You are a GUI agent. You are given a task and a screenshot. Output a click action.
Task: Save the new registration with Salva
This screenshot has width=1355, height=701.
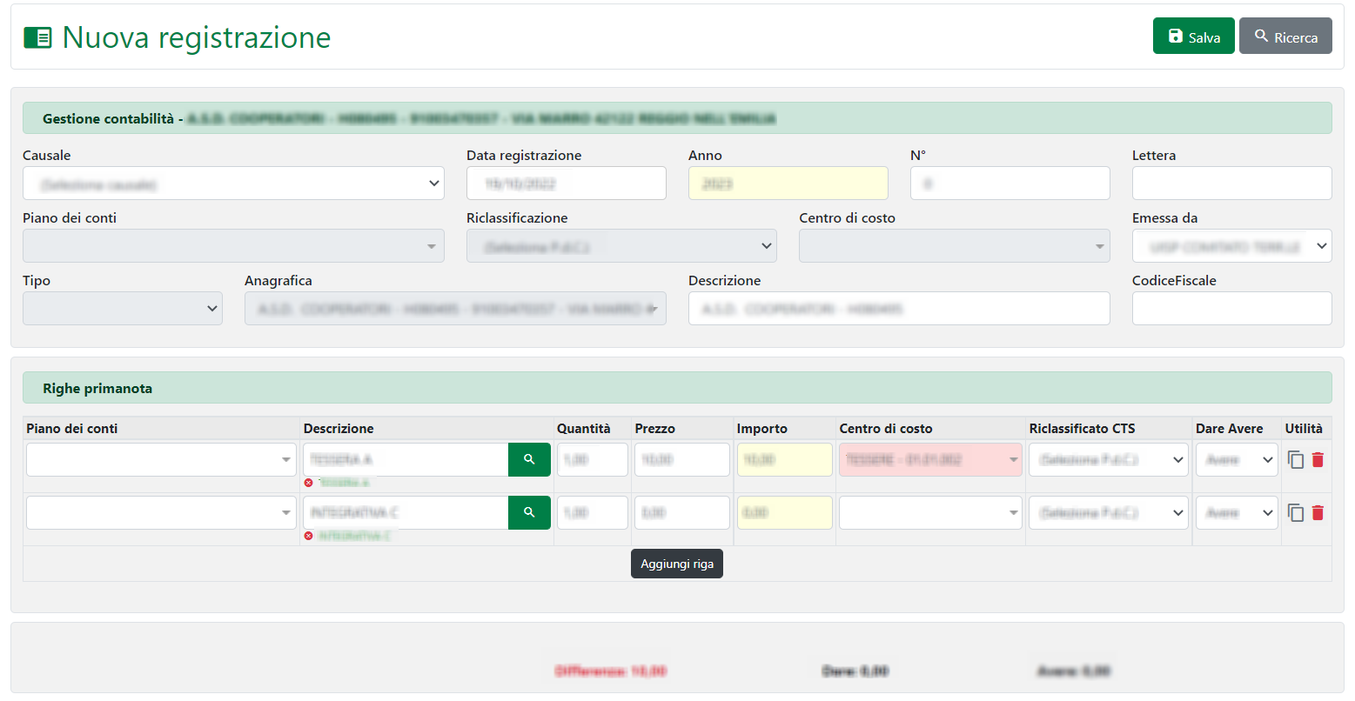[x=1193, y=37]
